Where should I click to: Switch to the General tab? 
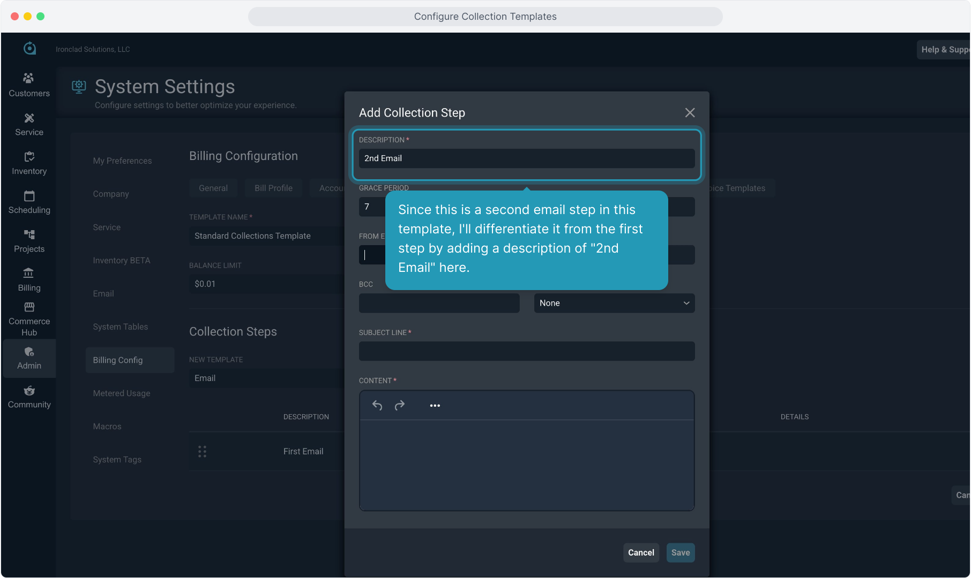point(213,188)
